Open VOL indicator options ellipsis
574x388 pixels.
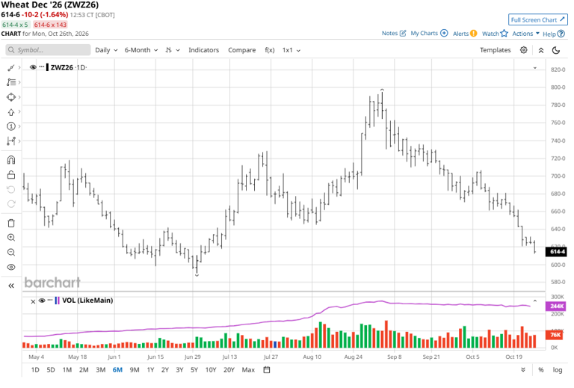pos(50,300)
